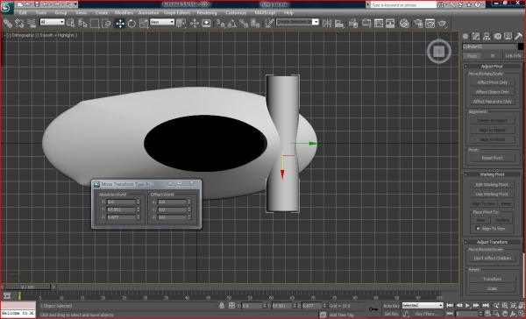Click the Play Animation button
Image resolution: width=526 pixels, height=319 pixels.
click(467, 305)
